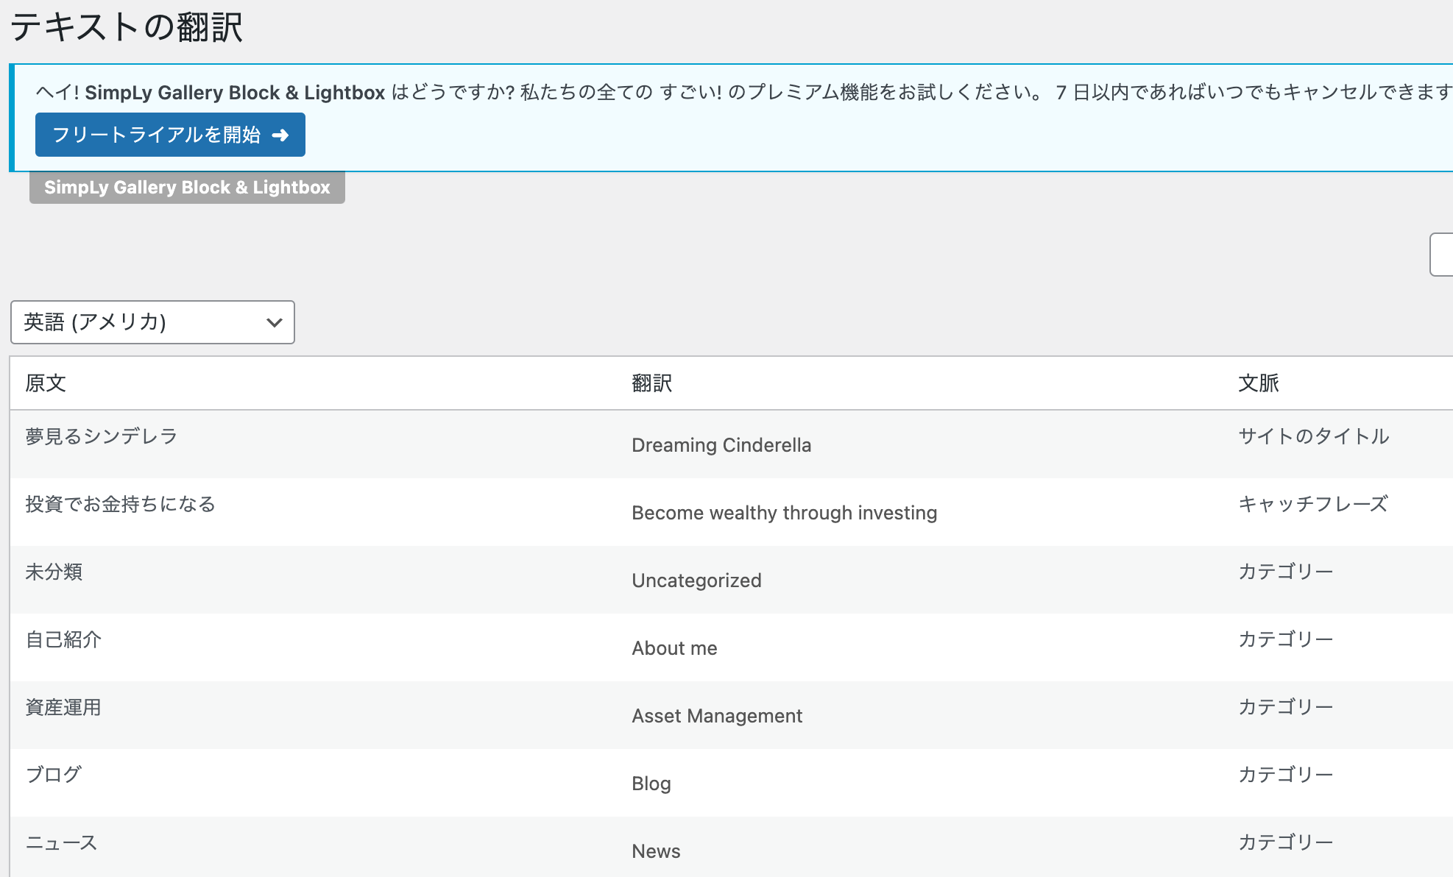
Task: Click the 資産運用 source text cell
Action: point(63,707)
